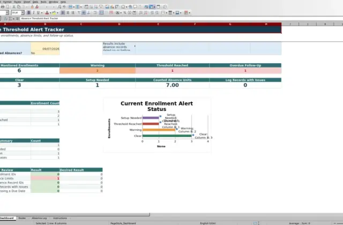Switch to the Instructions sheet tab
343x225 pixels.
point(59,218)
